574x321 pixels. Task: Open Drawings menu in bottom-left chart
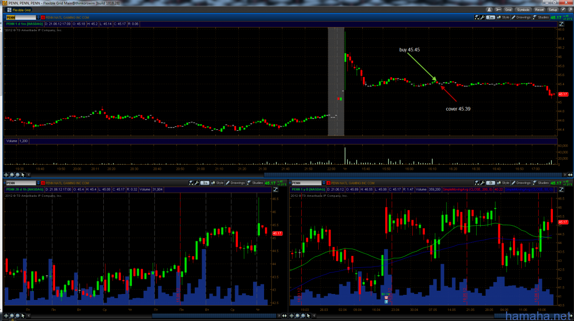tap(235, 183)
